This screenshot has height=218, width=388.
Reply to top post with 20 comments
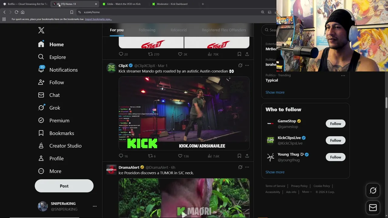point(123,54)
